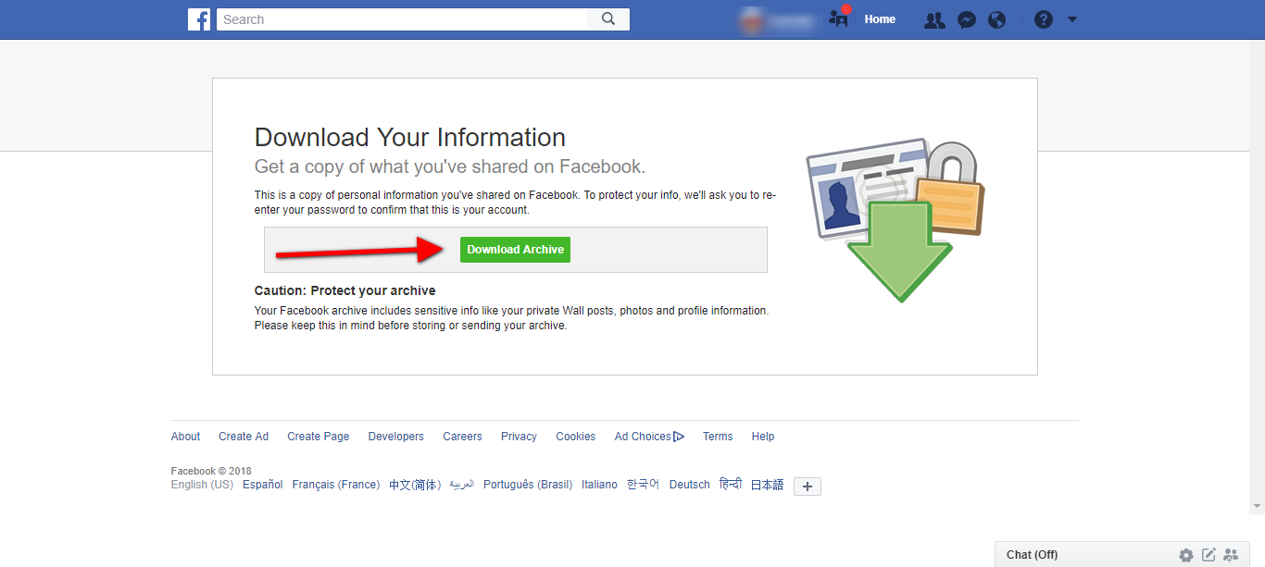This screenshot has height=567, width=1265.
Task: Click the Download Your Information heading
Action: click(410, 138)
